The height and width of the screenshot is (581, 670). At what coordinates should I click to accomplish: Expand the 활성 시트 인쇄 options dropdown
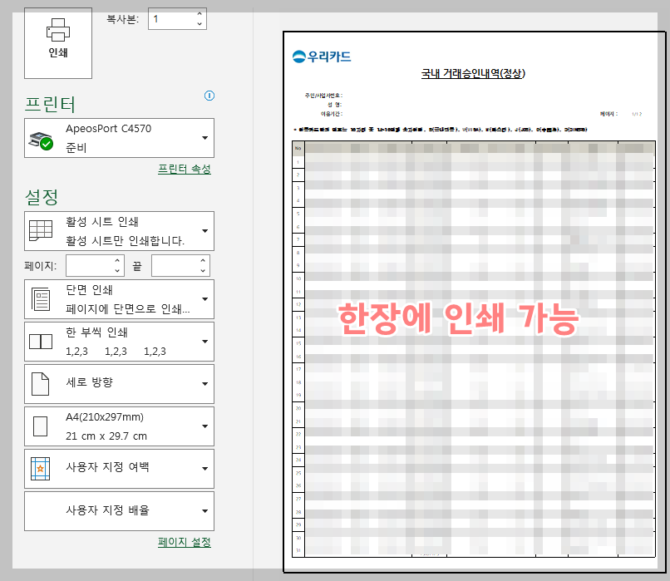pos(205,230)
